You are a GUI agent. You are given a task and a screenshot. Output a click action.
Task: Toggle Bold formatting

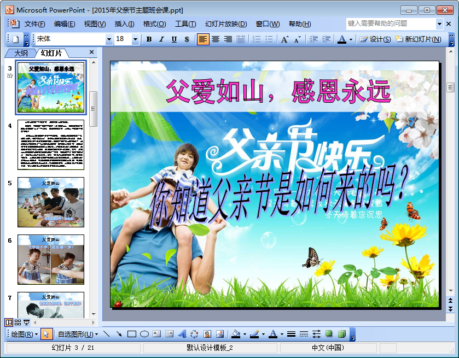click(149, 39)
